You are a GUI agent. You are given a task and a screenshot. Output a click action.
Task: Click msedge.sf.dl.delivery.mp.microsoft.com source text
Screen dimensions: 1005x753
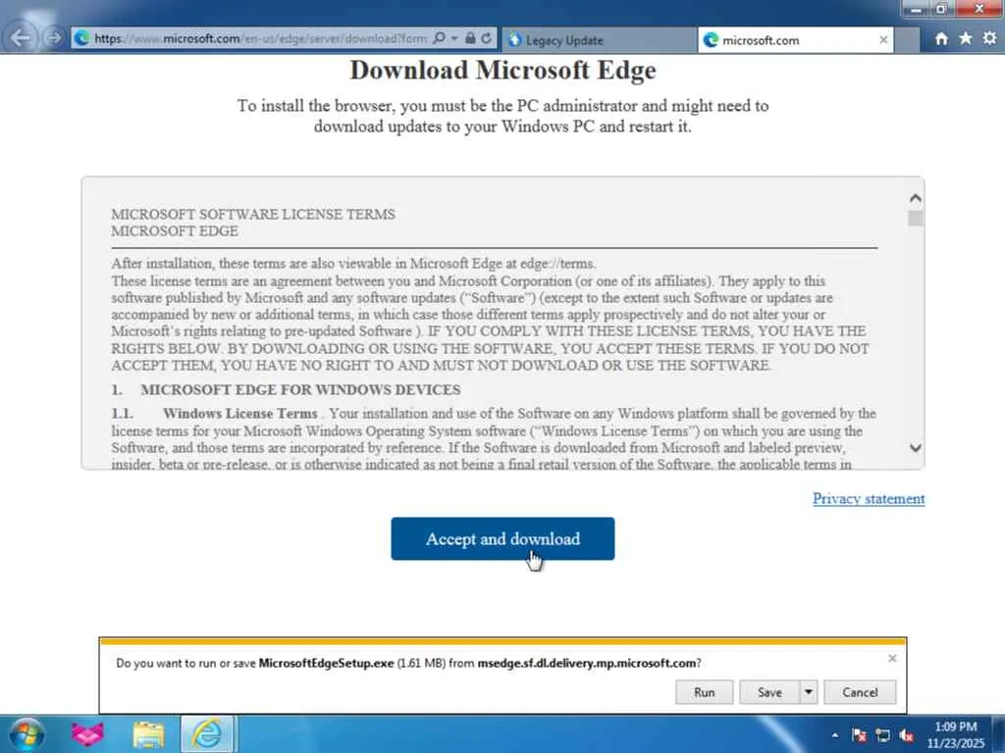point(587,663)
